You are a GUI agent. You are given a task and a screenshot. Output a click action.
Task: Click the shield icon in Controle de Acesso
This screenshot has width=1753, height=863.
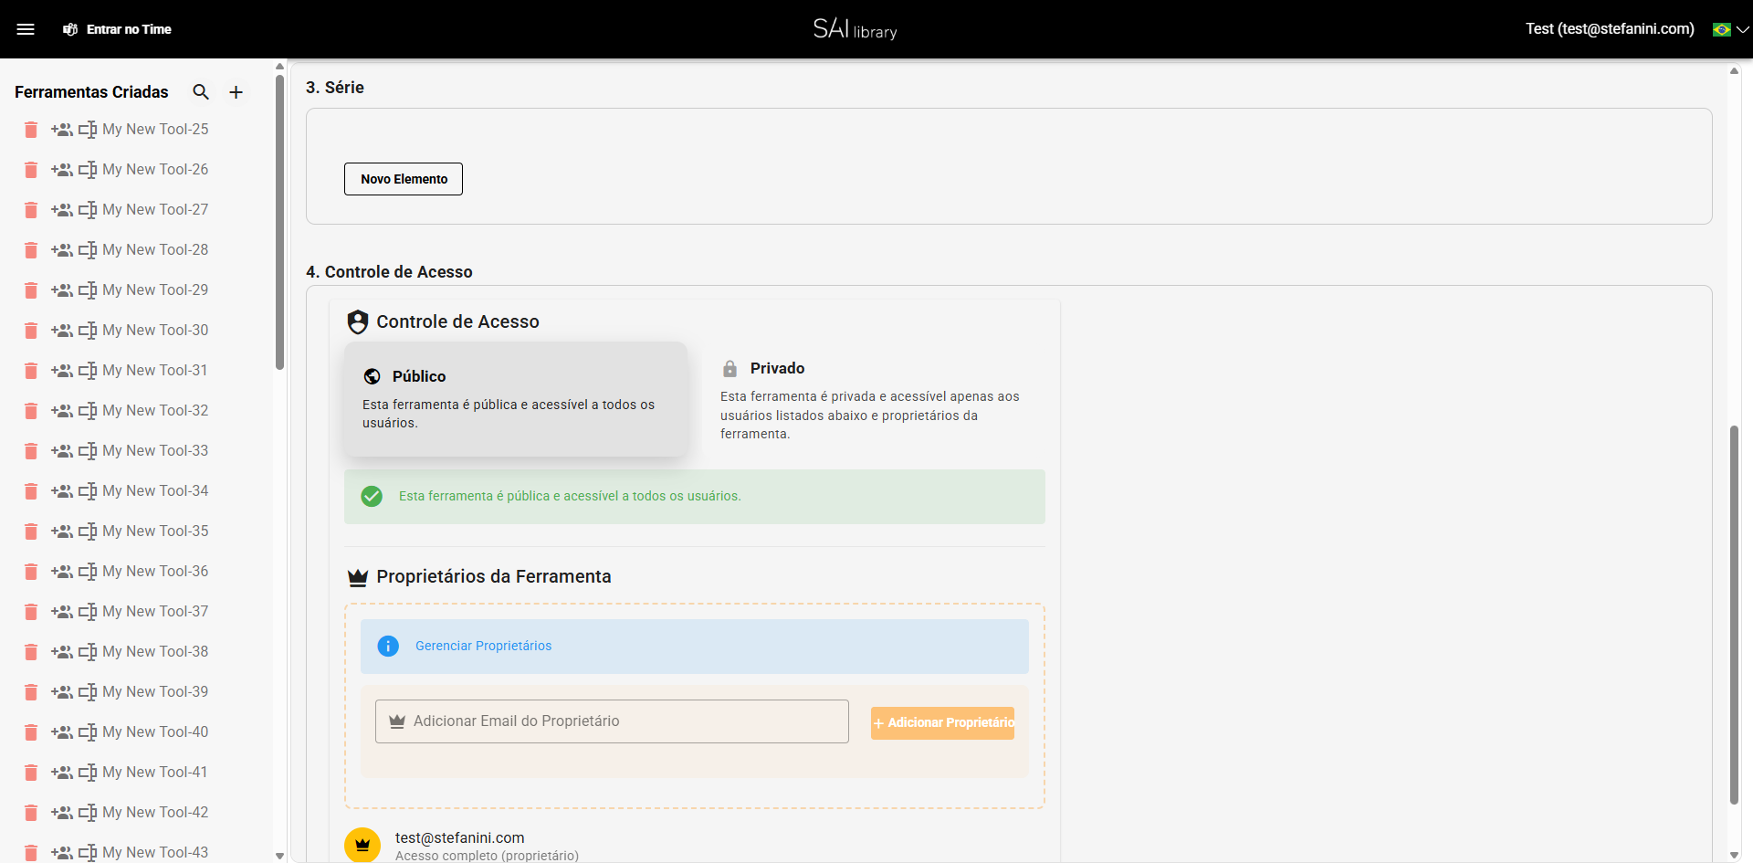click(358, 321)
